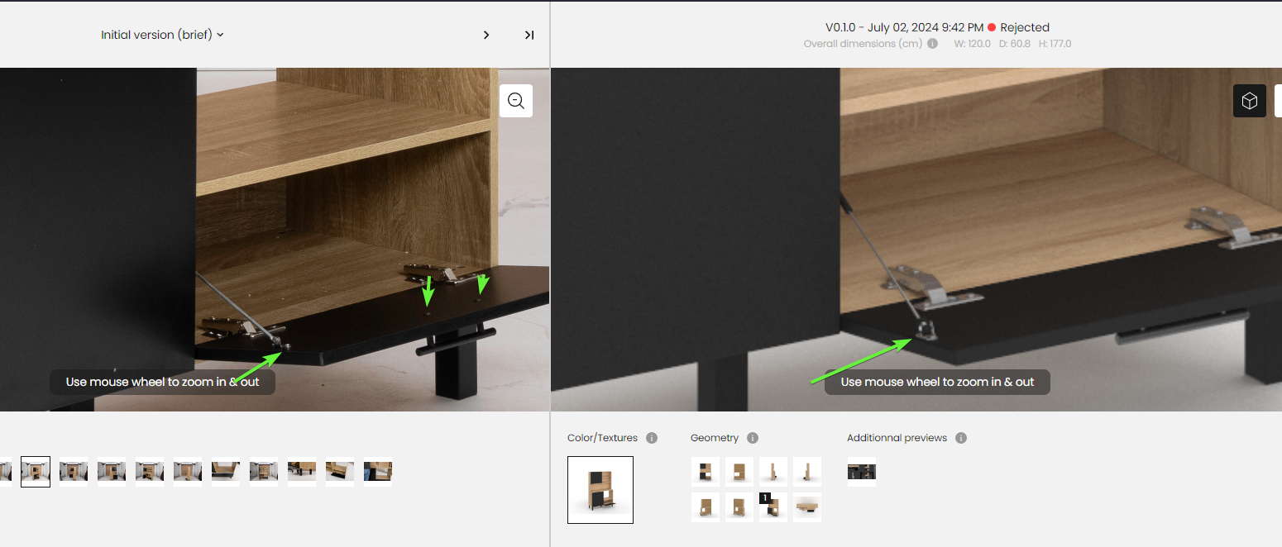This screenshot has width=1282, height=547.
Task: Click the left brief reference image
Action: 275,240
